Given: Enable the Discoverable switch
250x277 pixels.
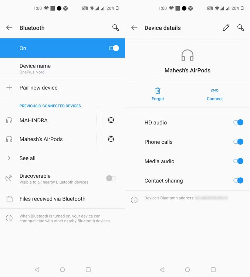Looking at the screenshot, I should pyautogui.click(x=111, y=178).
